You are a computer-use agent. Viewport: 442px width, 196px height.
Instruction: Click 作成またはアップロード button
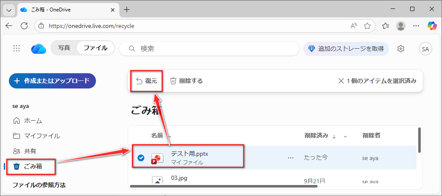coord(52,81)
